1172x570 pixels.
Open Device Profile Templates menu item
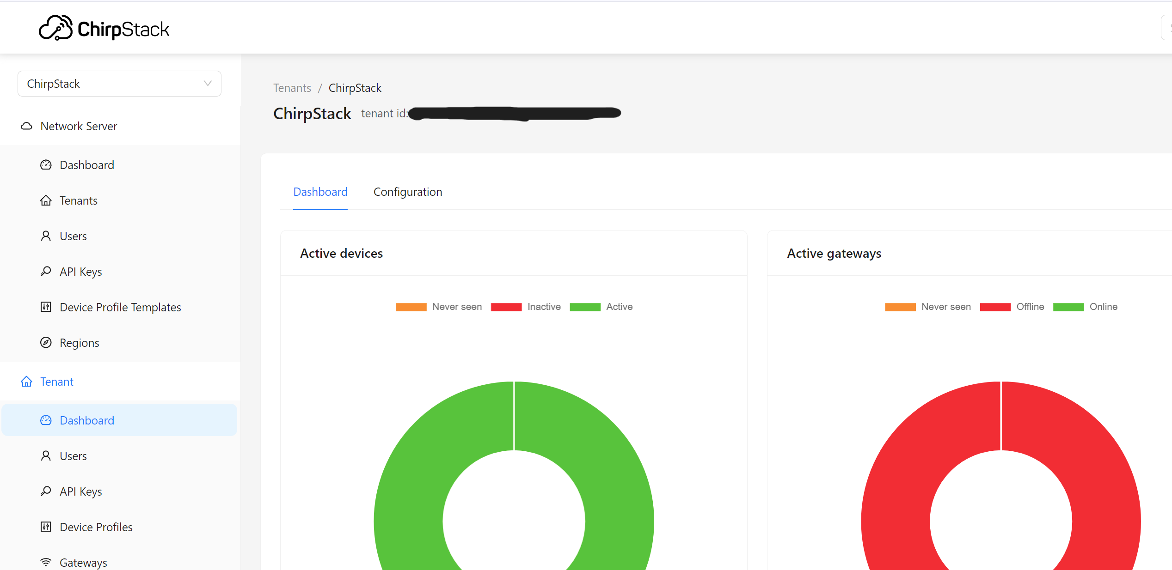click(x=119, y=307)
